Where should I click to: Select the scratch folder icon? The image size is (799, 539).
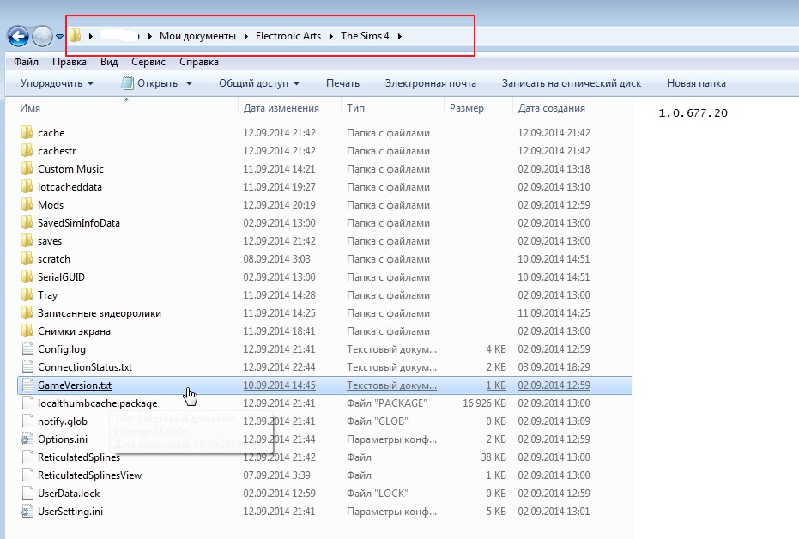(x=27, y=259)
